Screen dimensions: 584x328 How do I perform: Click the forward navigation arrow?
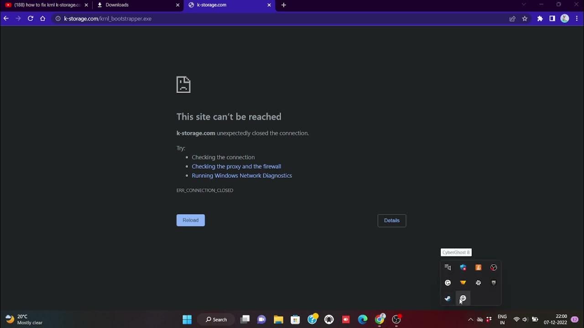18,19
